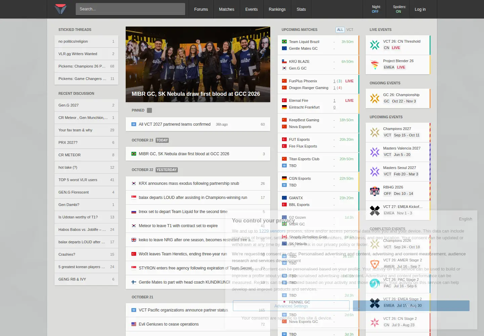The image size is (484, 336).
Task: Click the Masters Seoul 2027 event icon
Action: (375, 171)
